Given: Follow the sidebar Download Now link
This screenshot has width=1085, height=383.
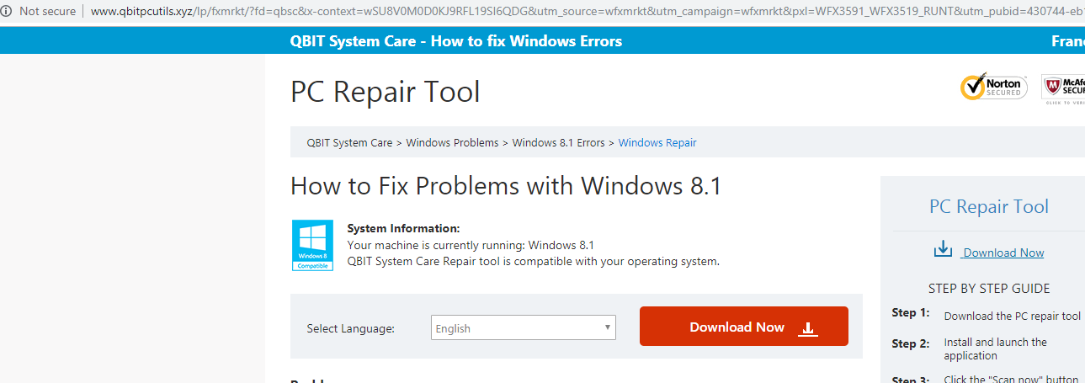Looking at the screenshot, I should tap(1003, 253).
